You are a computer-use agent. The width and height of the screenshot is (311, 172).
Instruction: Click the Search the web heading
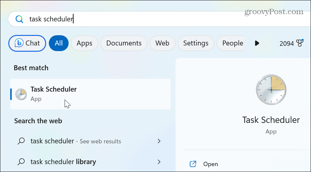tap(38, 121)
